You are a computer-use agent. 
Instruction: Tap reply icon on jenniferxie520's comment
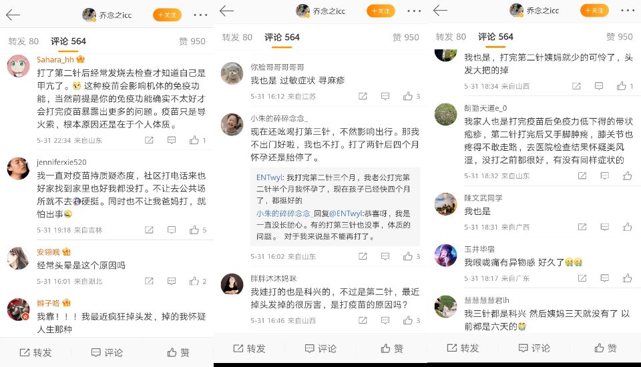[x=172, y=230]
